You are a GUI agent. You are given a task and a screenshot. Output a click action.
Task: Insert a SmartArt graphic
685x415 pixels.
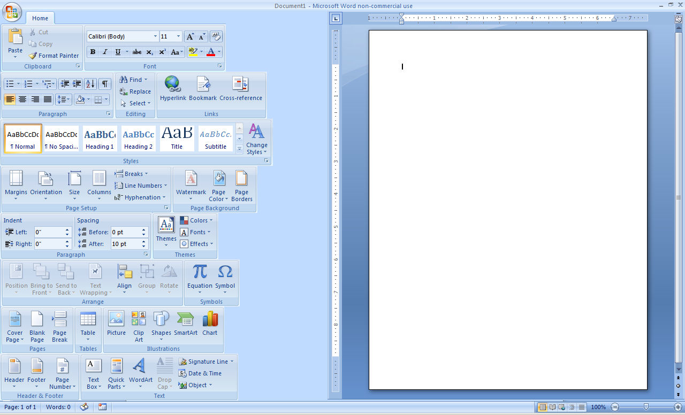tap(186, 323)
